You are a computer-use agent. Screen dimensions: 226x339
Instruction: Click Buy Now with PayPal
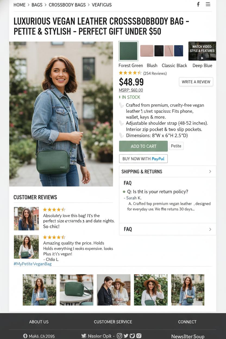click(x=143, y=159)
